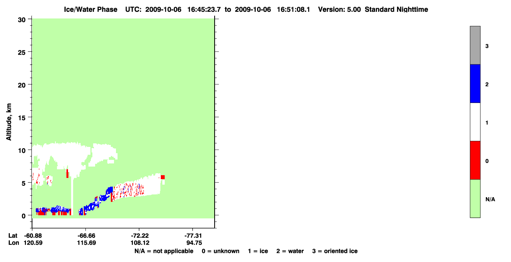This screenshot has width=511, height=262.
Task: Click the latitude value -77.31
Action: (193, 236)
